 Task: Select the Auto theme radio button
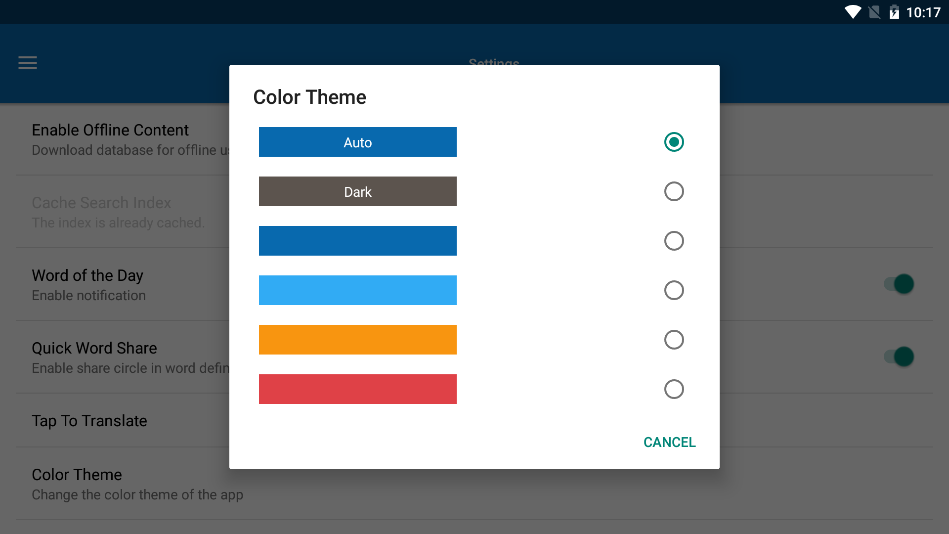[674, 142]
